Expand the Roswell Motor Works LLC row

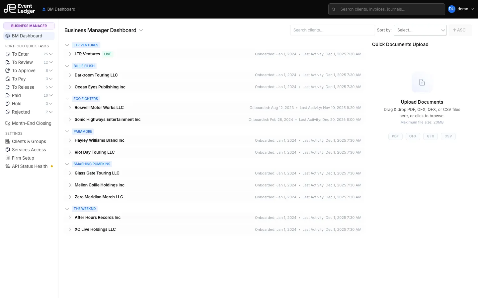[x=70, y=108]
